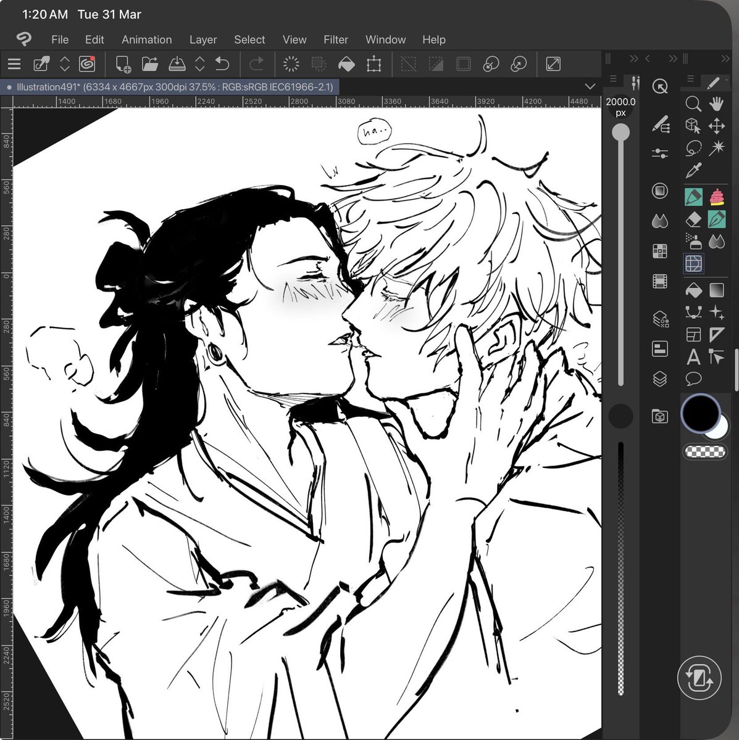Click the Clear outside selection icon
Screen dimensions: 739x740
tap(319, 64)
